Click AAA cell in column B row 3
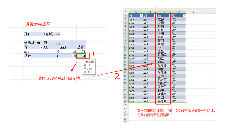Image resolution: width=226 pixels, height=136 pixels. click(150, 23)
